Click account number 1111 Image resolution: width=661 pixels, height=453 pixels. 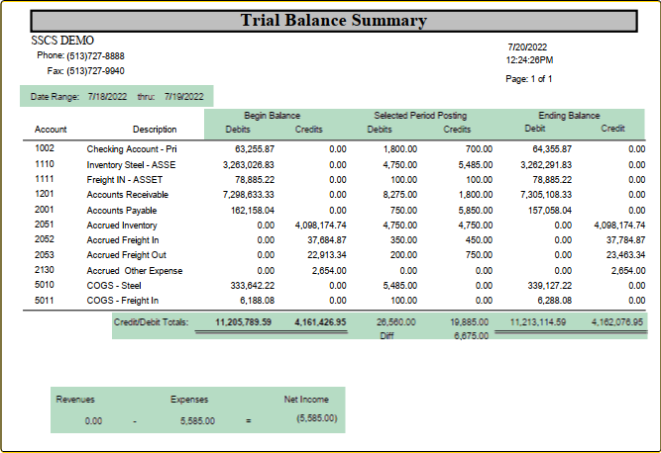[45, 179]
